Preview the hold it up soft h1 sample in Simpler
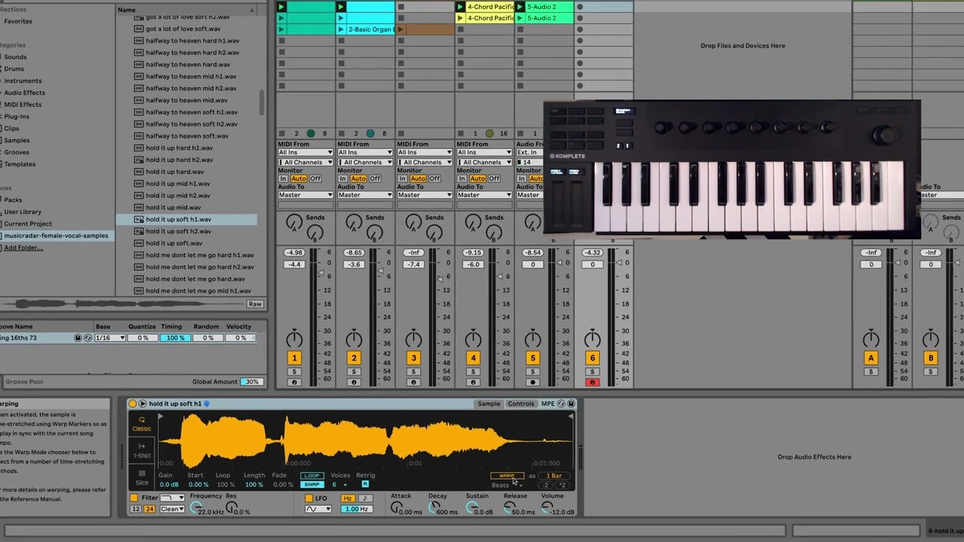 [142, 404]
